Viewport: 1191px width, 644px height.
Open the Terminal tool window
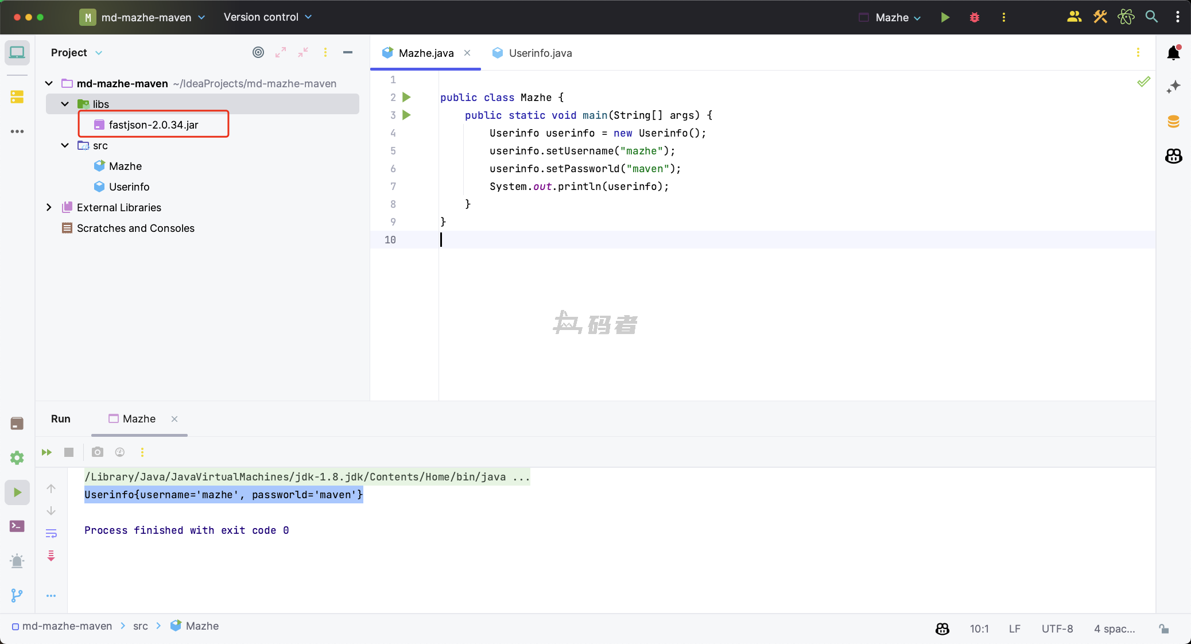[x=17, y=526]
